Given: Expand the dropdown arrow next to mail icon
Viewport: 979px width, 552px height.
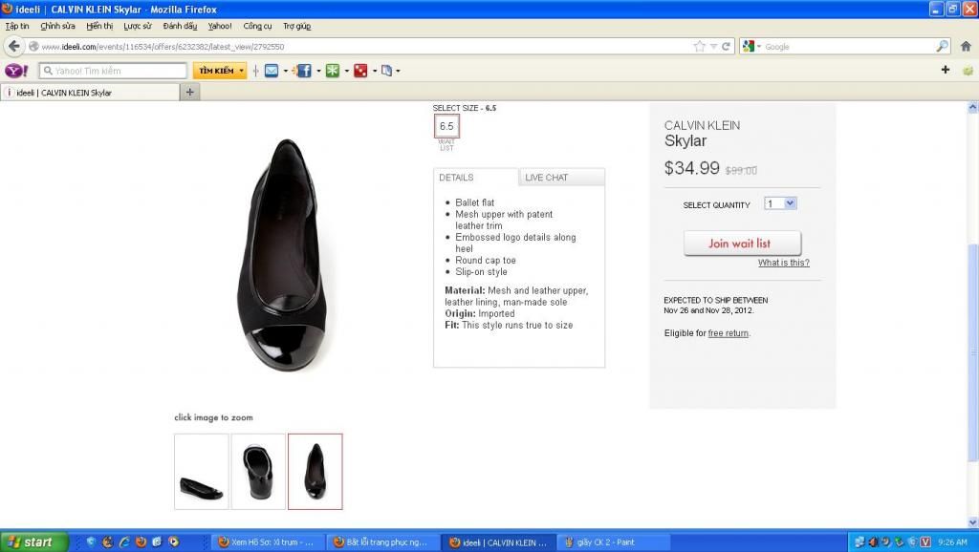Looking at the screenshot, I should click(285, 71).
